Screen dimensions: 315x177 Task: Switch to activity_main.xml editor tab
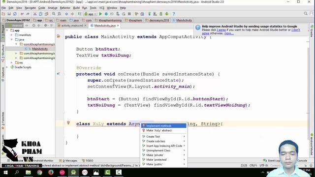coord(72,26)
